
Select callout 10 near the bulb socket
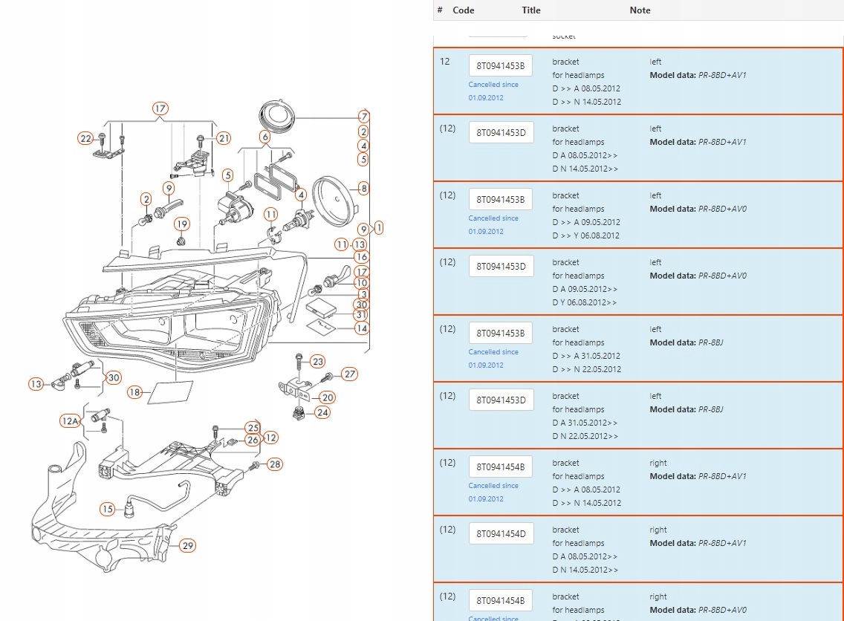pyautogui.click(x=362, y=282)
